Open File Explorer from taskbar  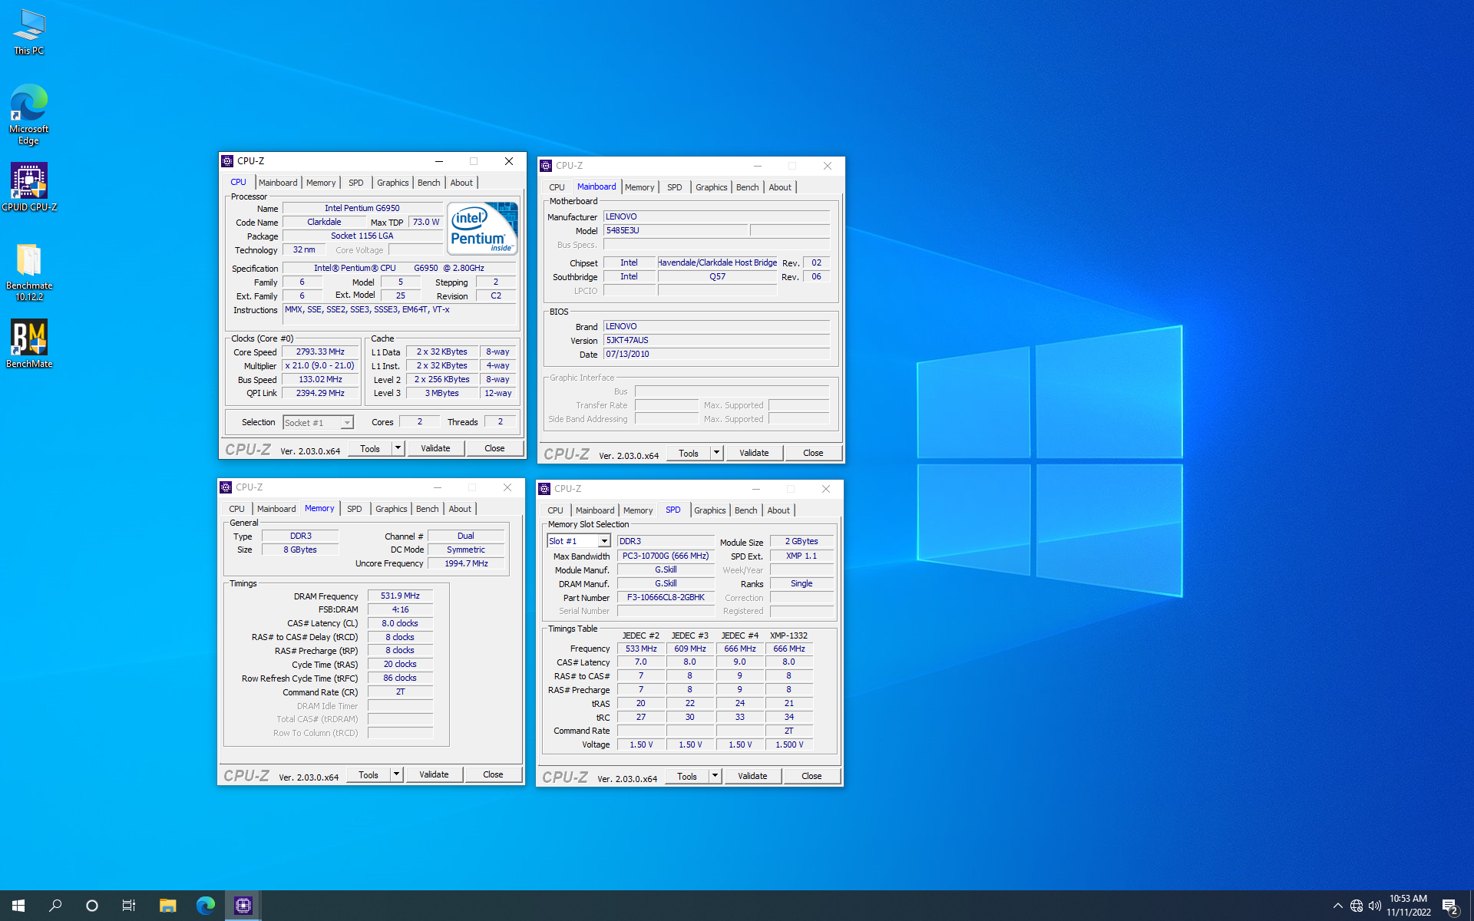tap(167, 906)
